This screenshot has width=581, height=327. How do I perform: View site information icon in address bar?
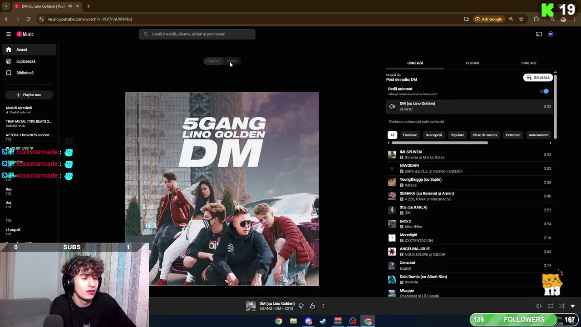pyautogui.click(x=41, y=19)
